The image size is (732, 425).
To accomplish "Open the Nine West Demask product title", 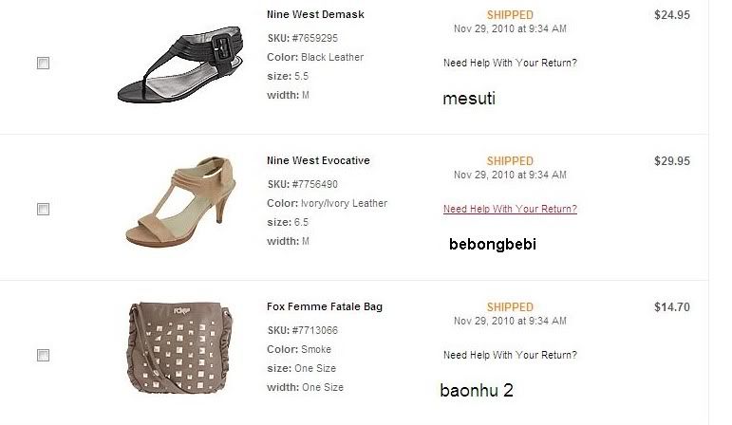I will click(x=315, y=15).
